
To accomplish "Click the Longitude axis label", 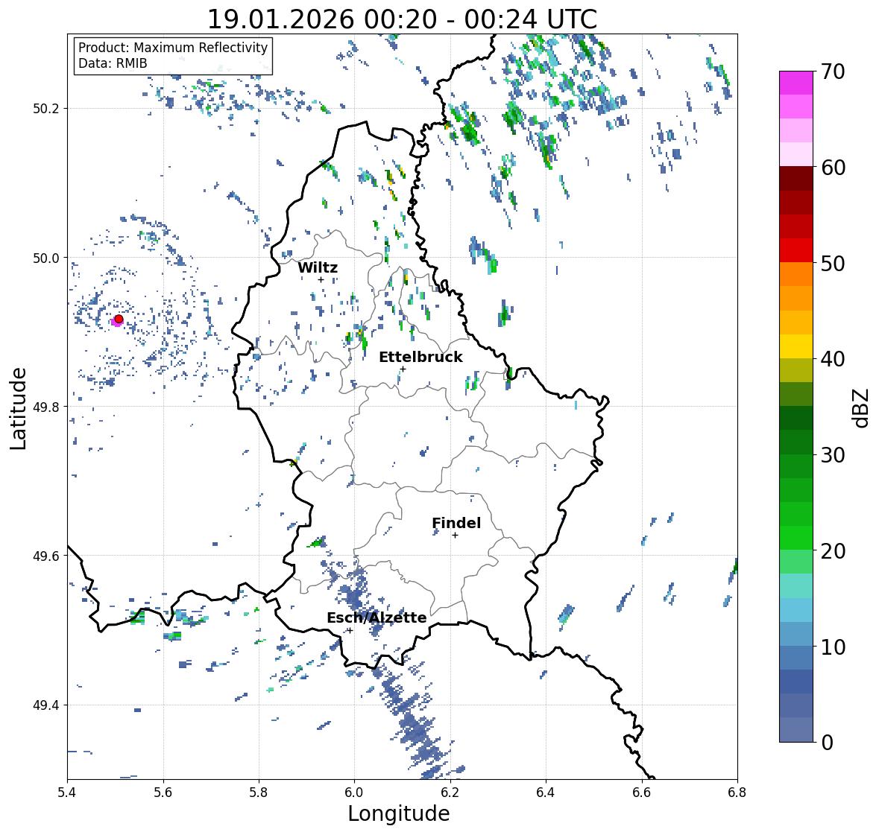I will [x=399, y=813].
